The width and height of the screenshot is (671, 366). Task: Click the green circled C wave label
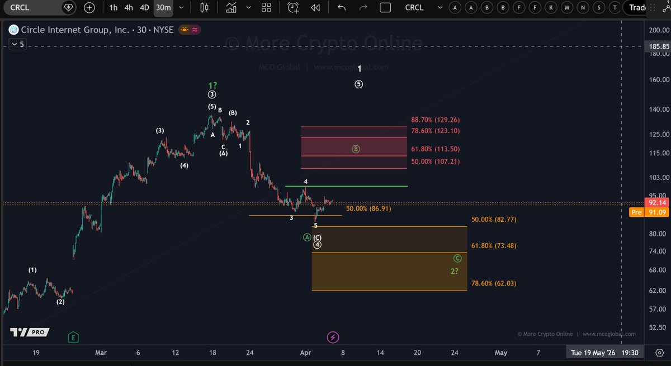(x=457, y=258)
